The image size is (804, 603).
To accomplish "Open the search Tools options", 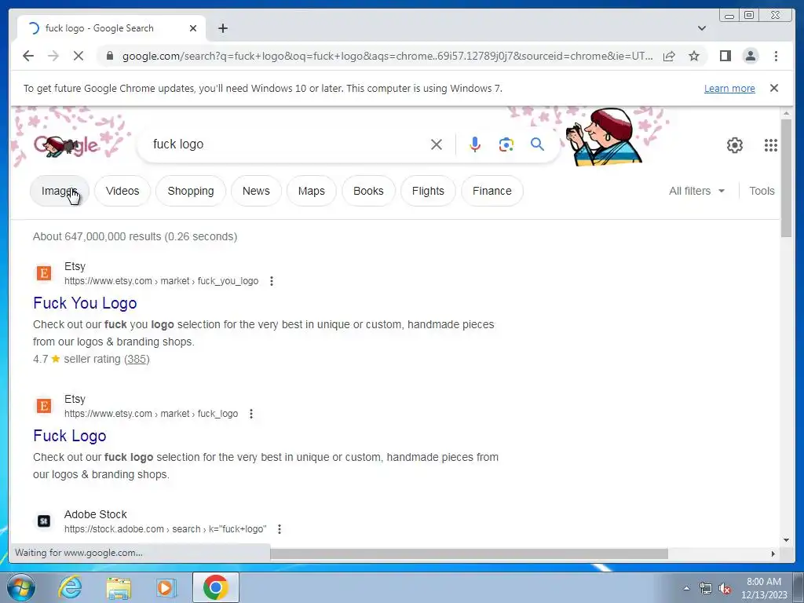I will click(762, 191).
